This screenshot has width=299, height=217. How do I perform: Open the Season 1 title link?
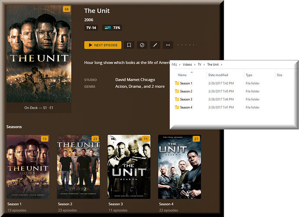pos(14,204)
